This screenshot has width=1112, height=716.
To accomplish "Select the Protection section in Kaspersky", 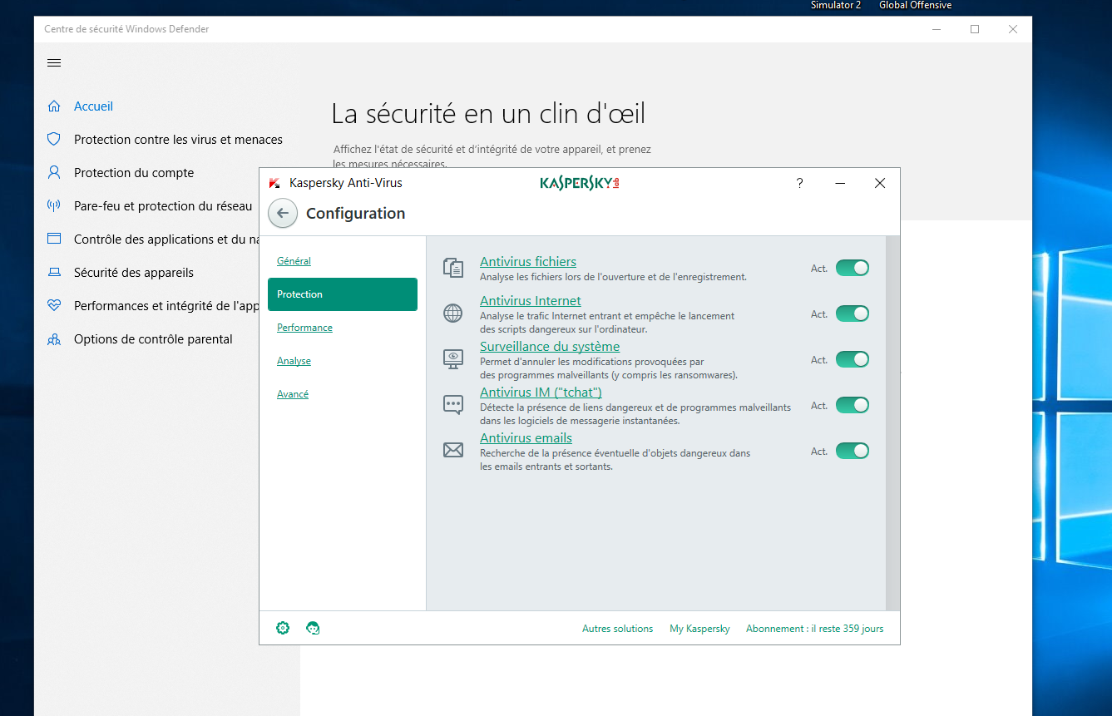I will click(343, 294).
